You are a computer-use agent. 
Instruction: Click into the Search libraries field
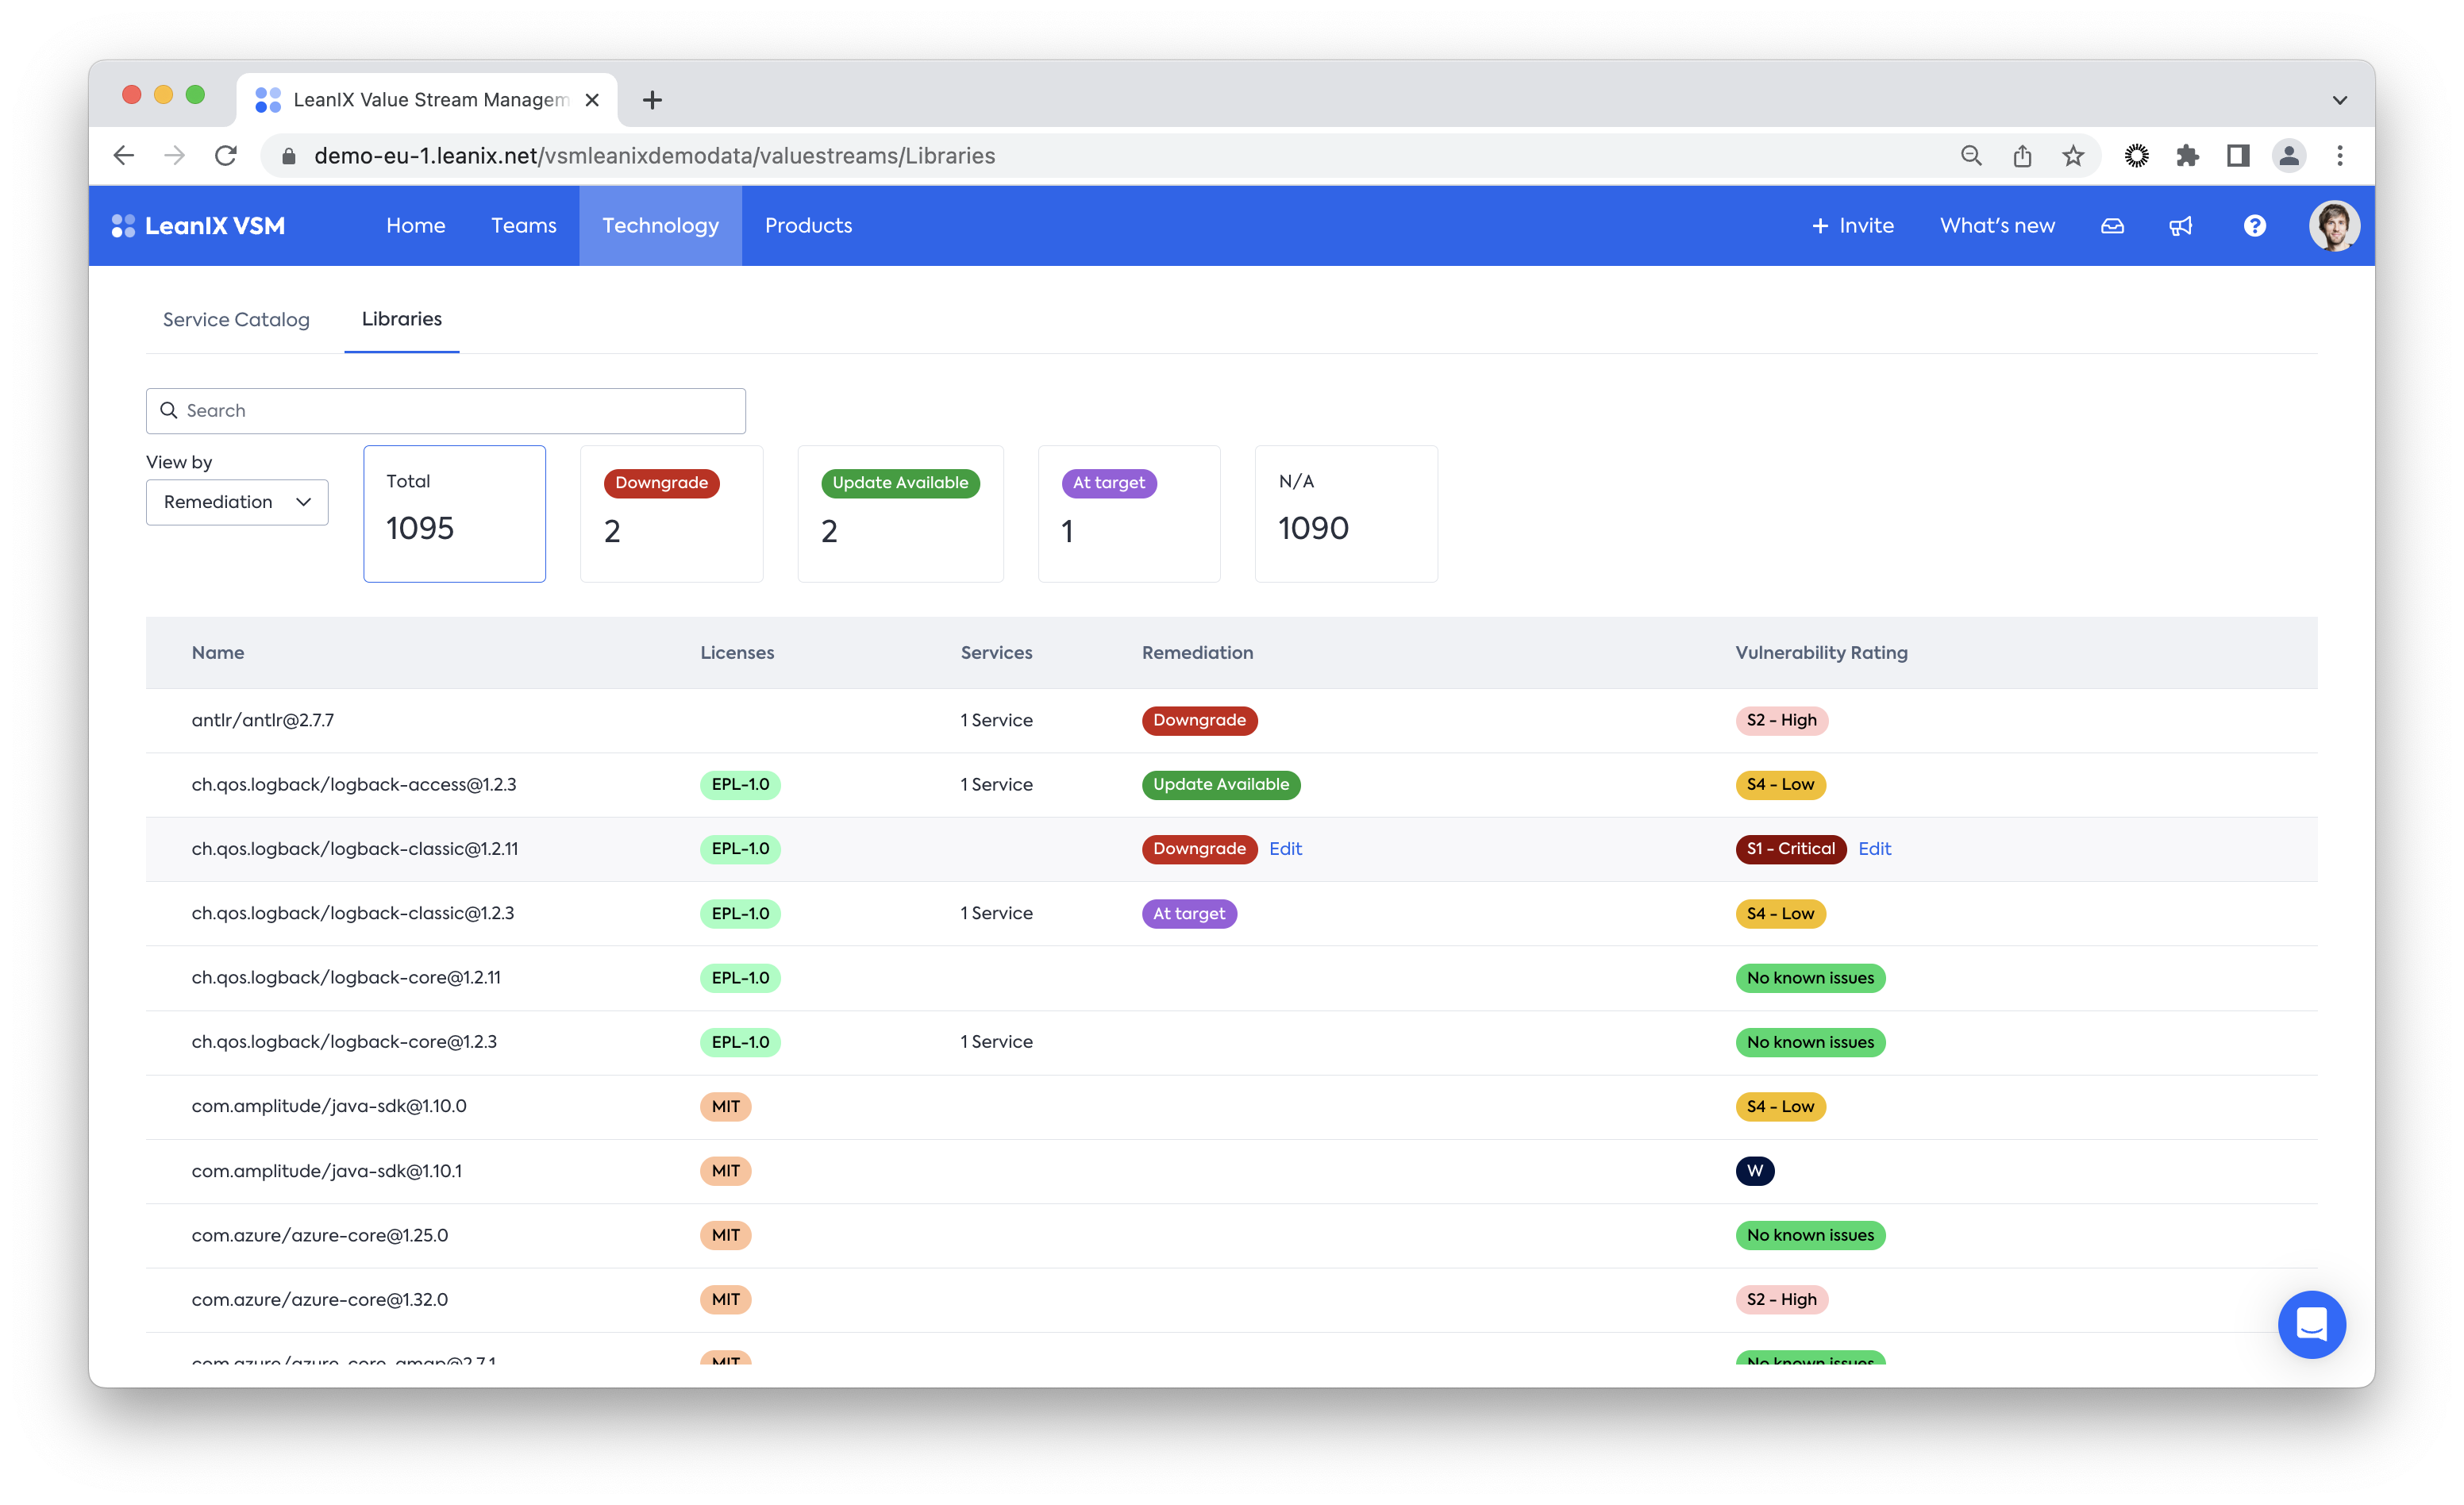[x=446, y=411]
